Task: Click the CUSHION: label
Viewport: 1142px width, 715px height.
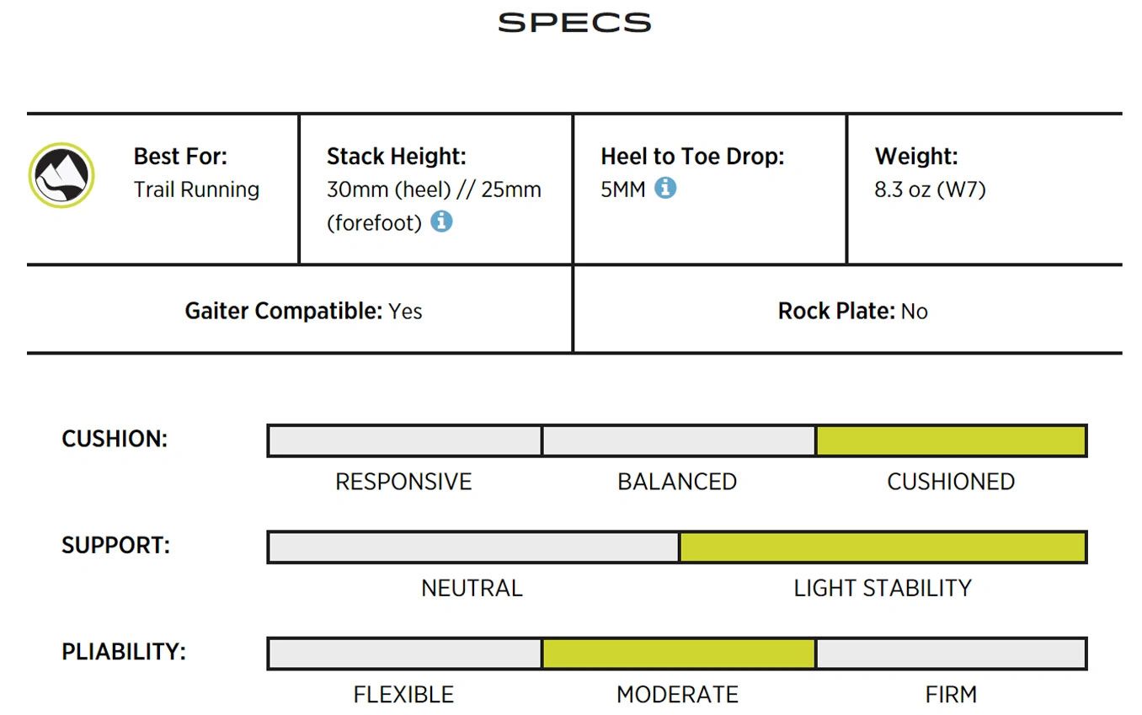Action: coord(115,439)
